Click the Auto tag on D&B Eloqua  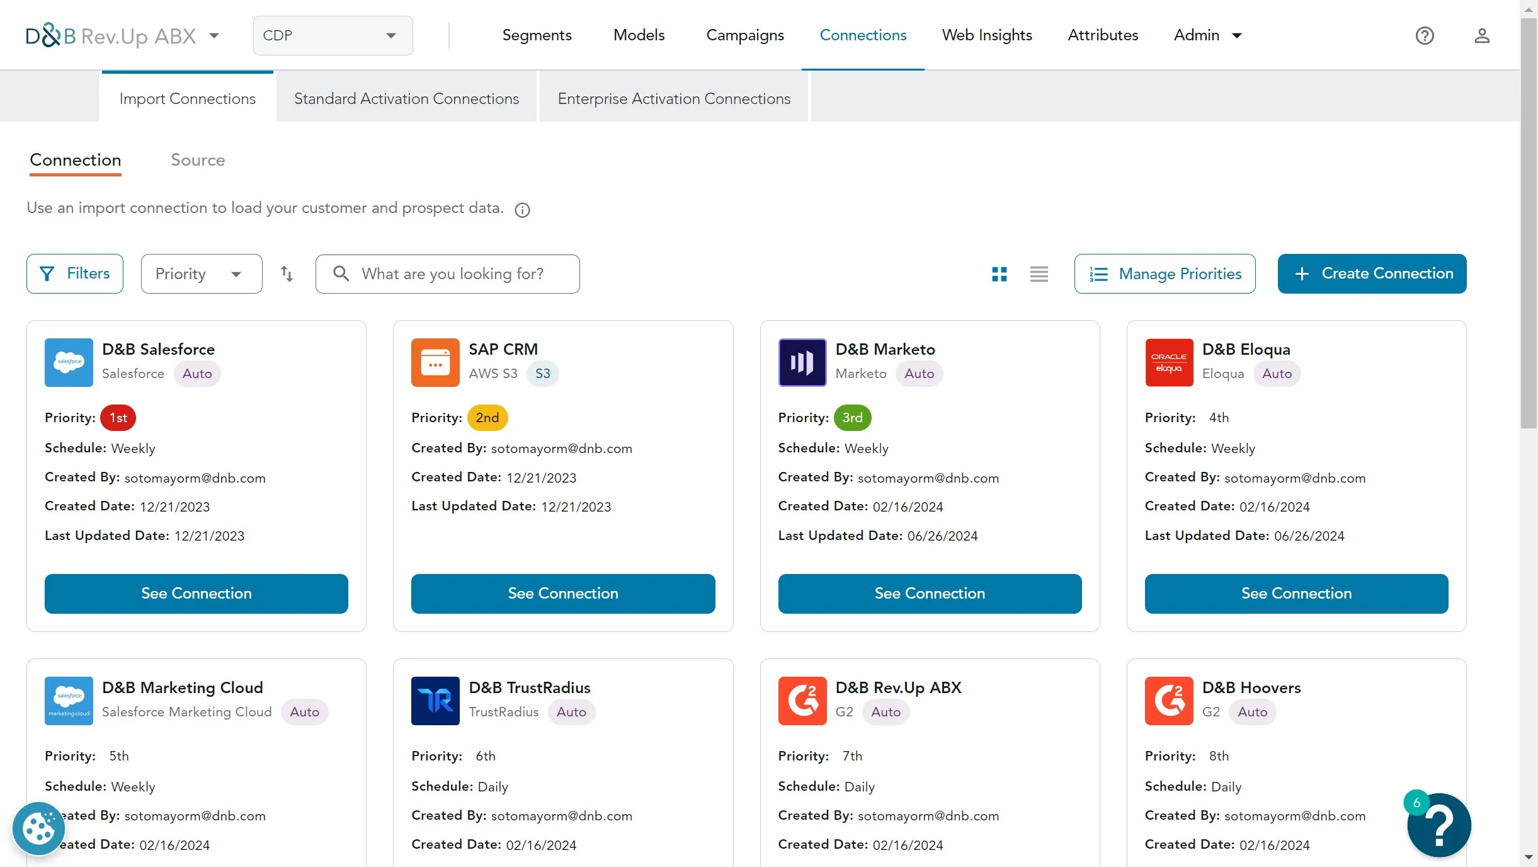pyautogui.click(x=1277, y=374)
